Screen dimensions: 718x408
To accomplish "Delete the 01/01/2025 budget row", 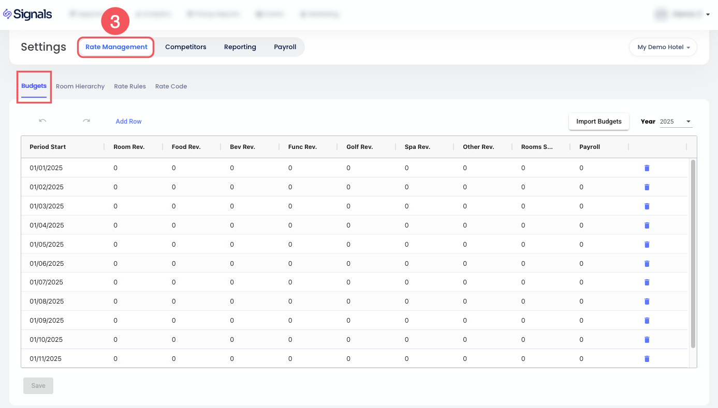I will pos(647,168).
